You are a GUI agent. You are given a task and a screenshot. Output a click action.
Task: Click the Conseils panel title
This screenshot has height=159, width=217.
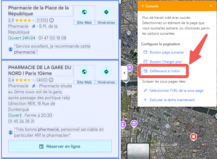click(152, 6)
